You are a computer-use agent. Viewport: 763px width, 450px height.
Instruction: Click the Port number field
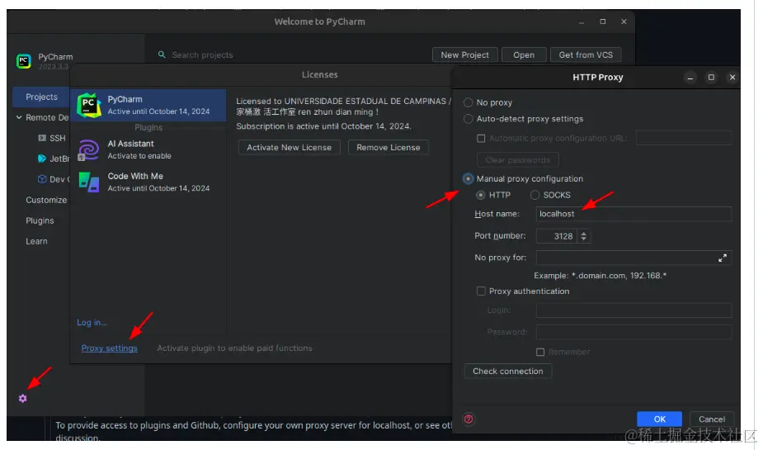[557, 236]
